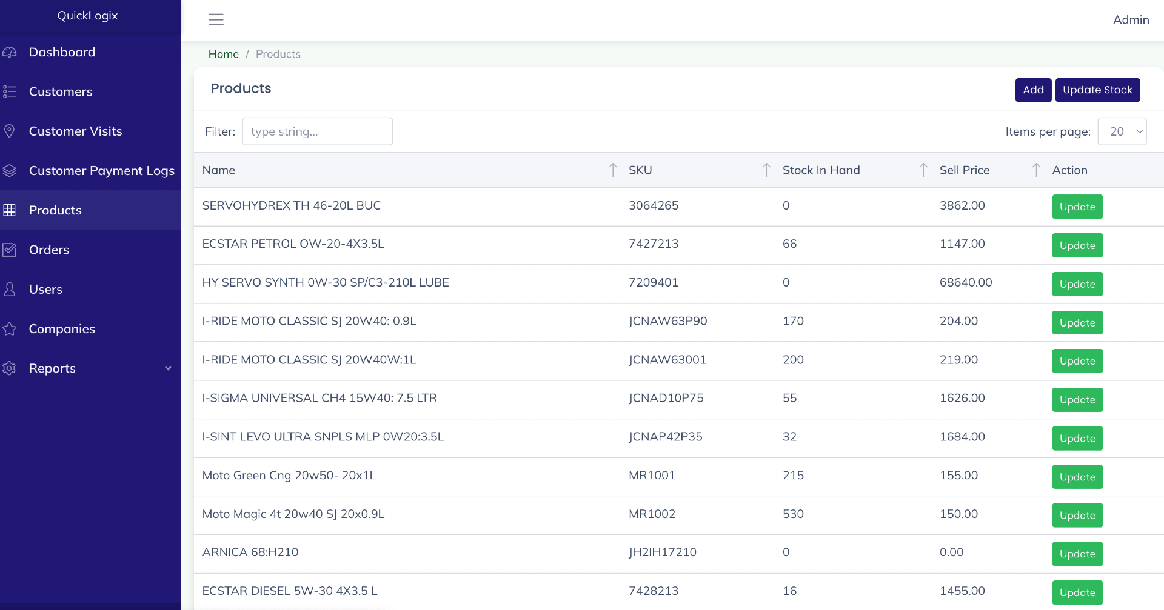Sort by Stock In Hand arrow
The image size is (1164, 610).
point(923,170)
